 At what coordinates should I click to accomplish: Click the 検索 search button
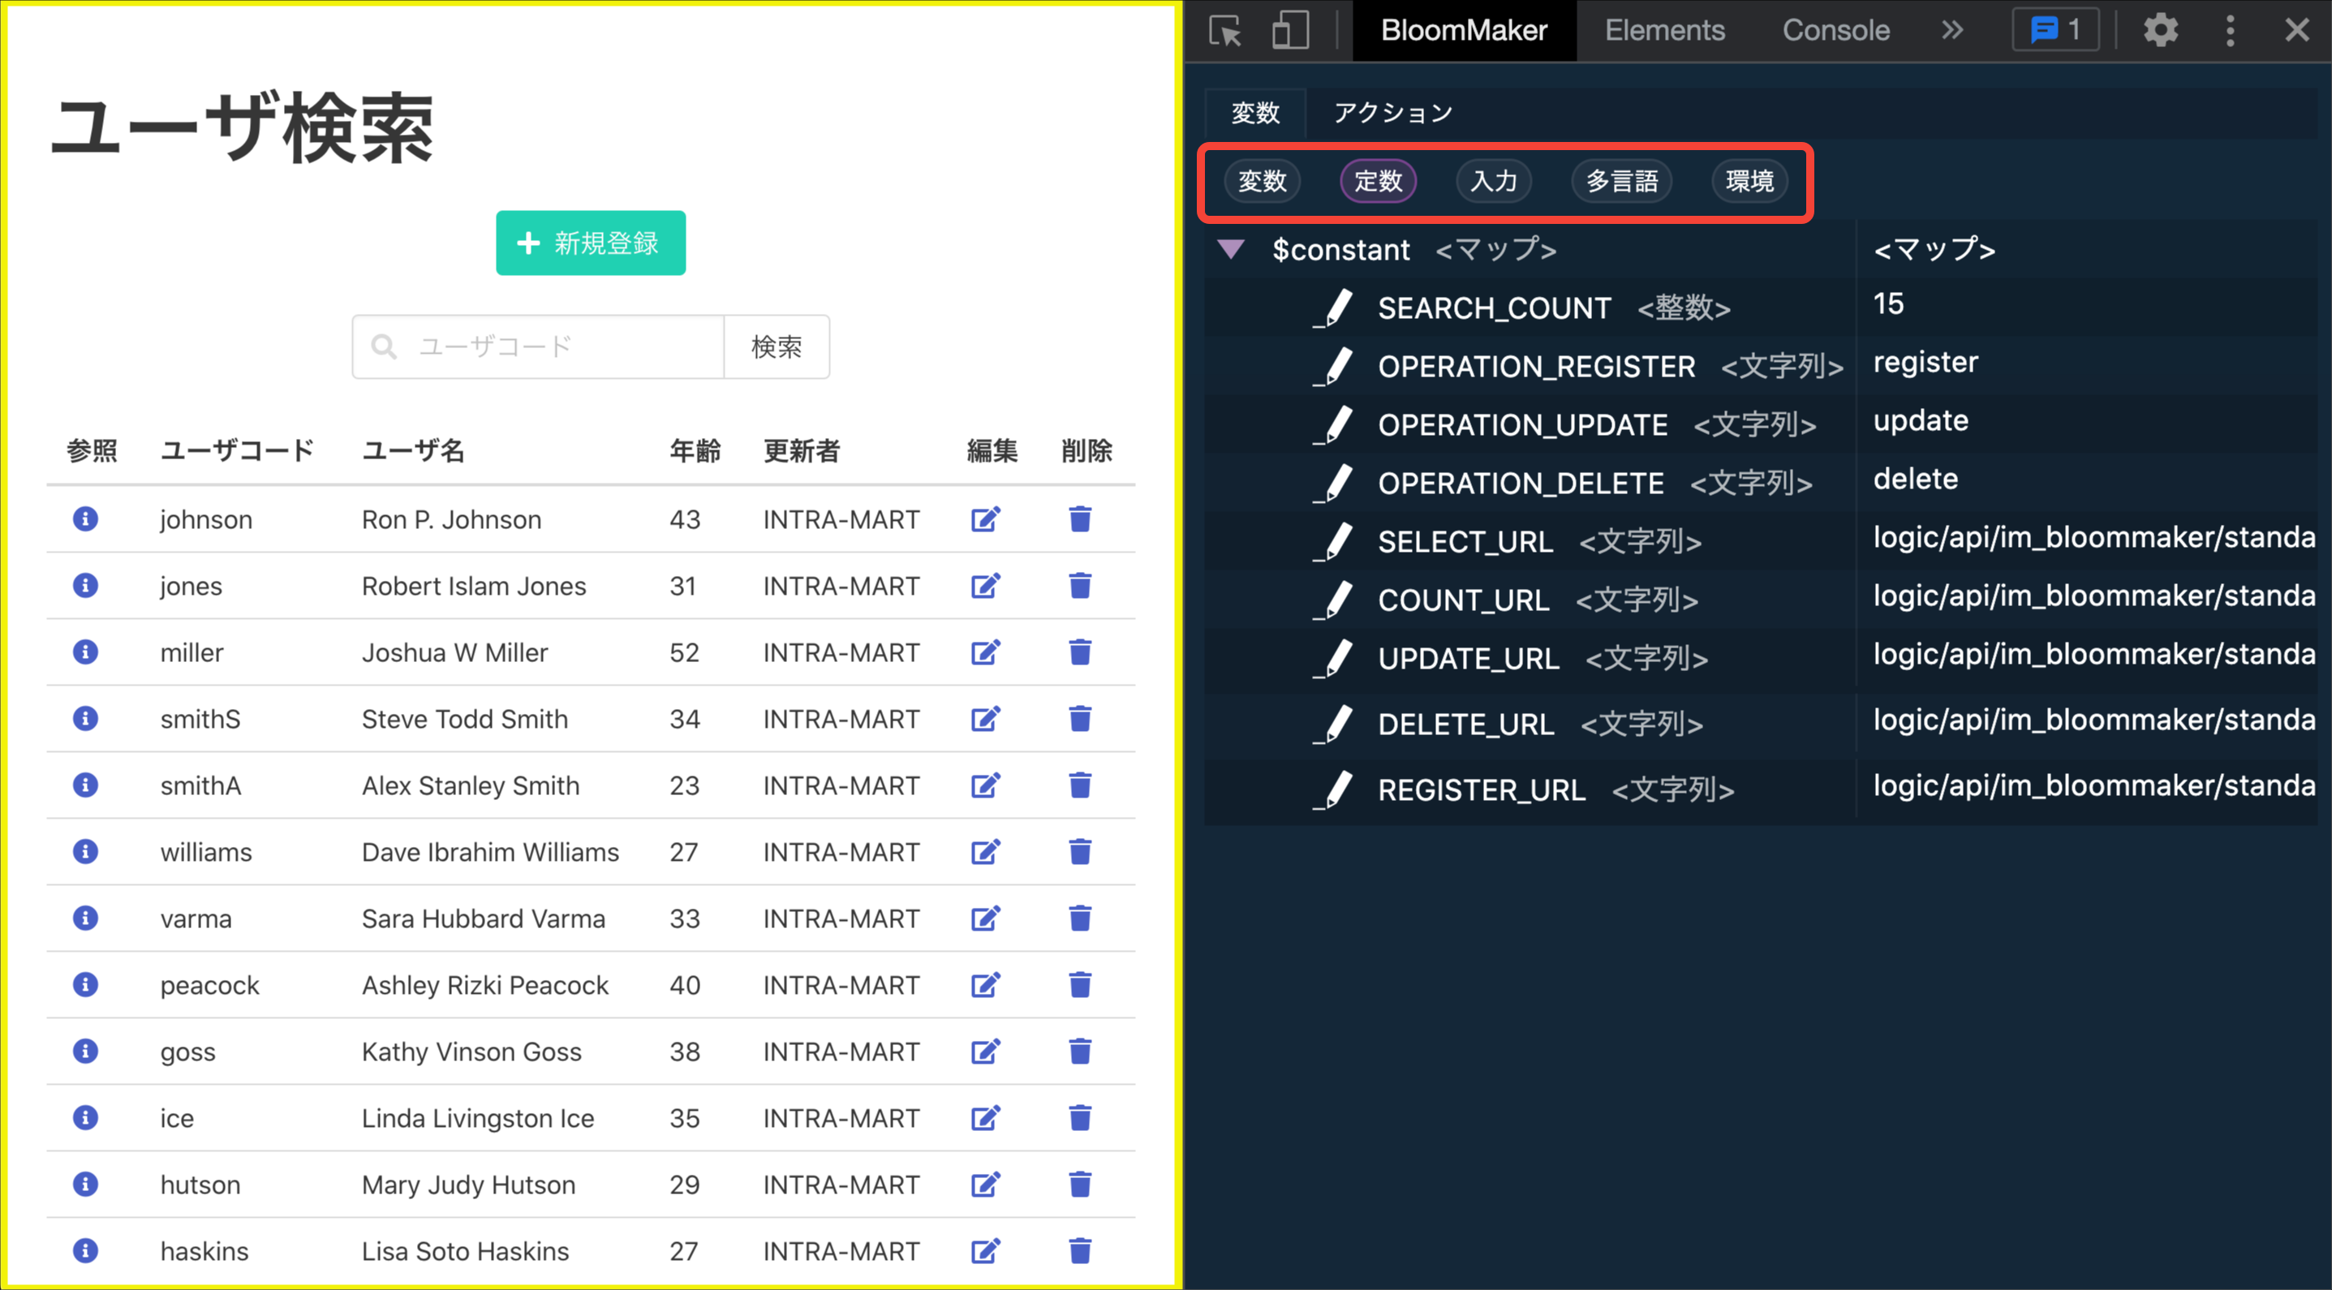[776, 346]
